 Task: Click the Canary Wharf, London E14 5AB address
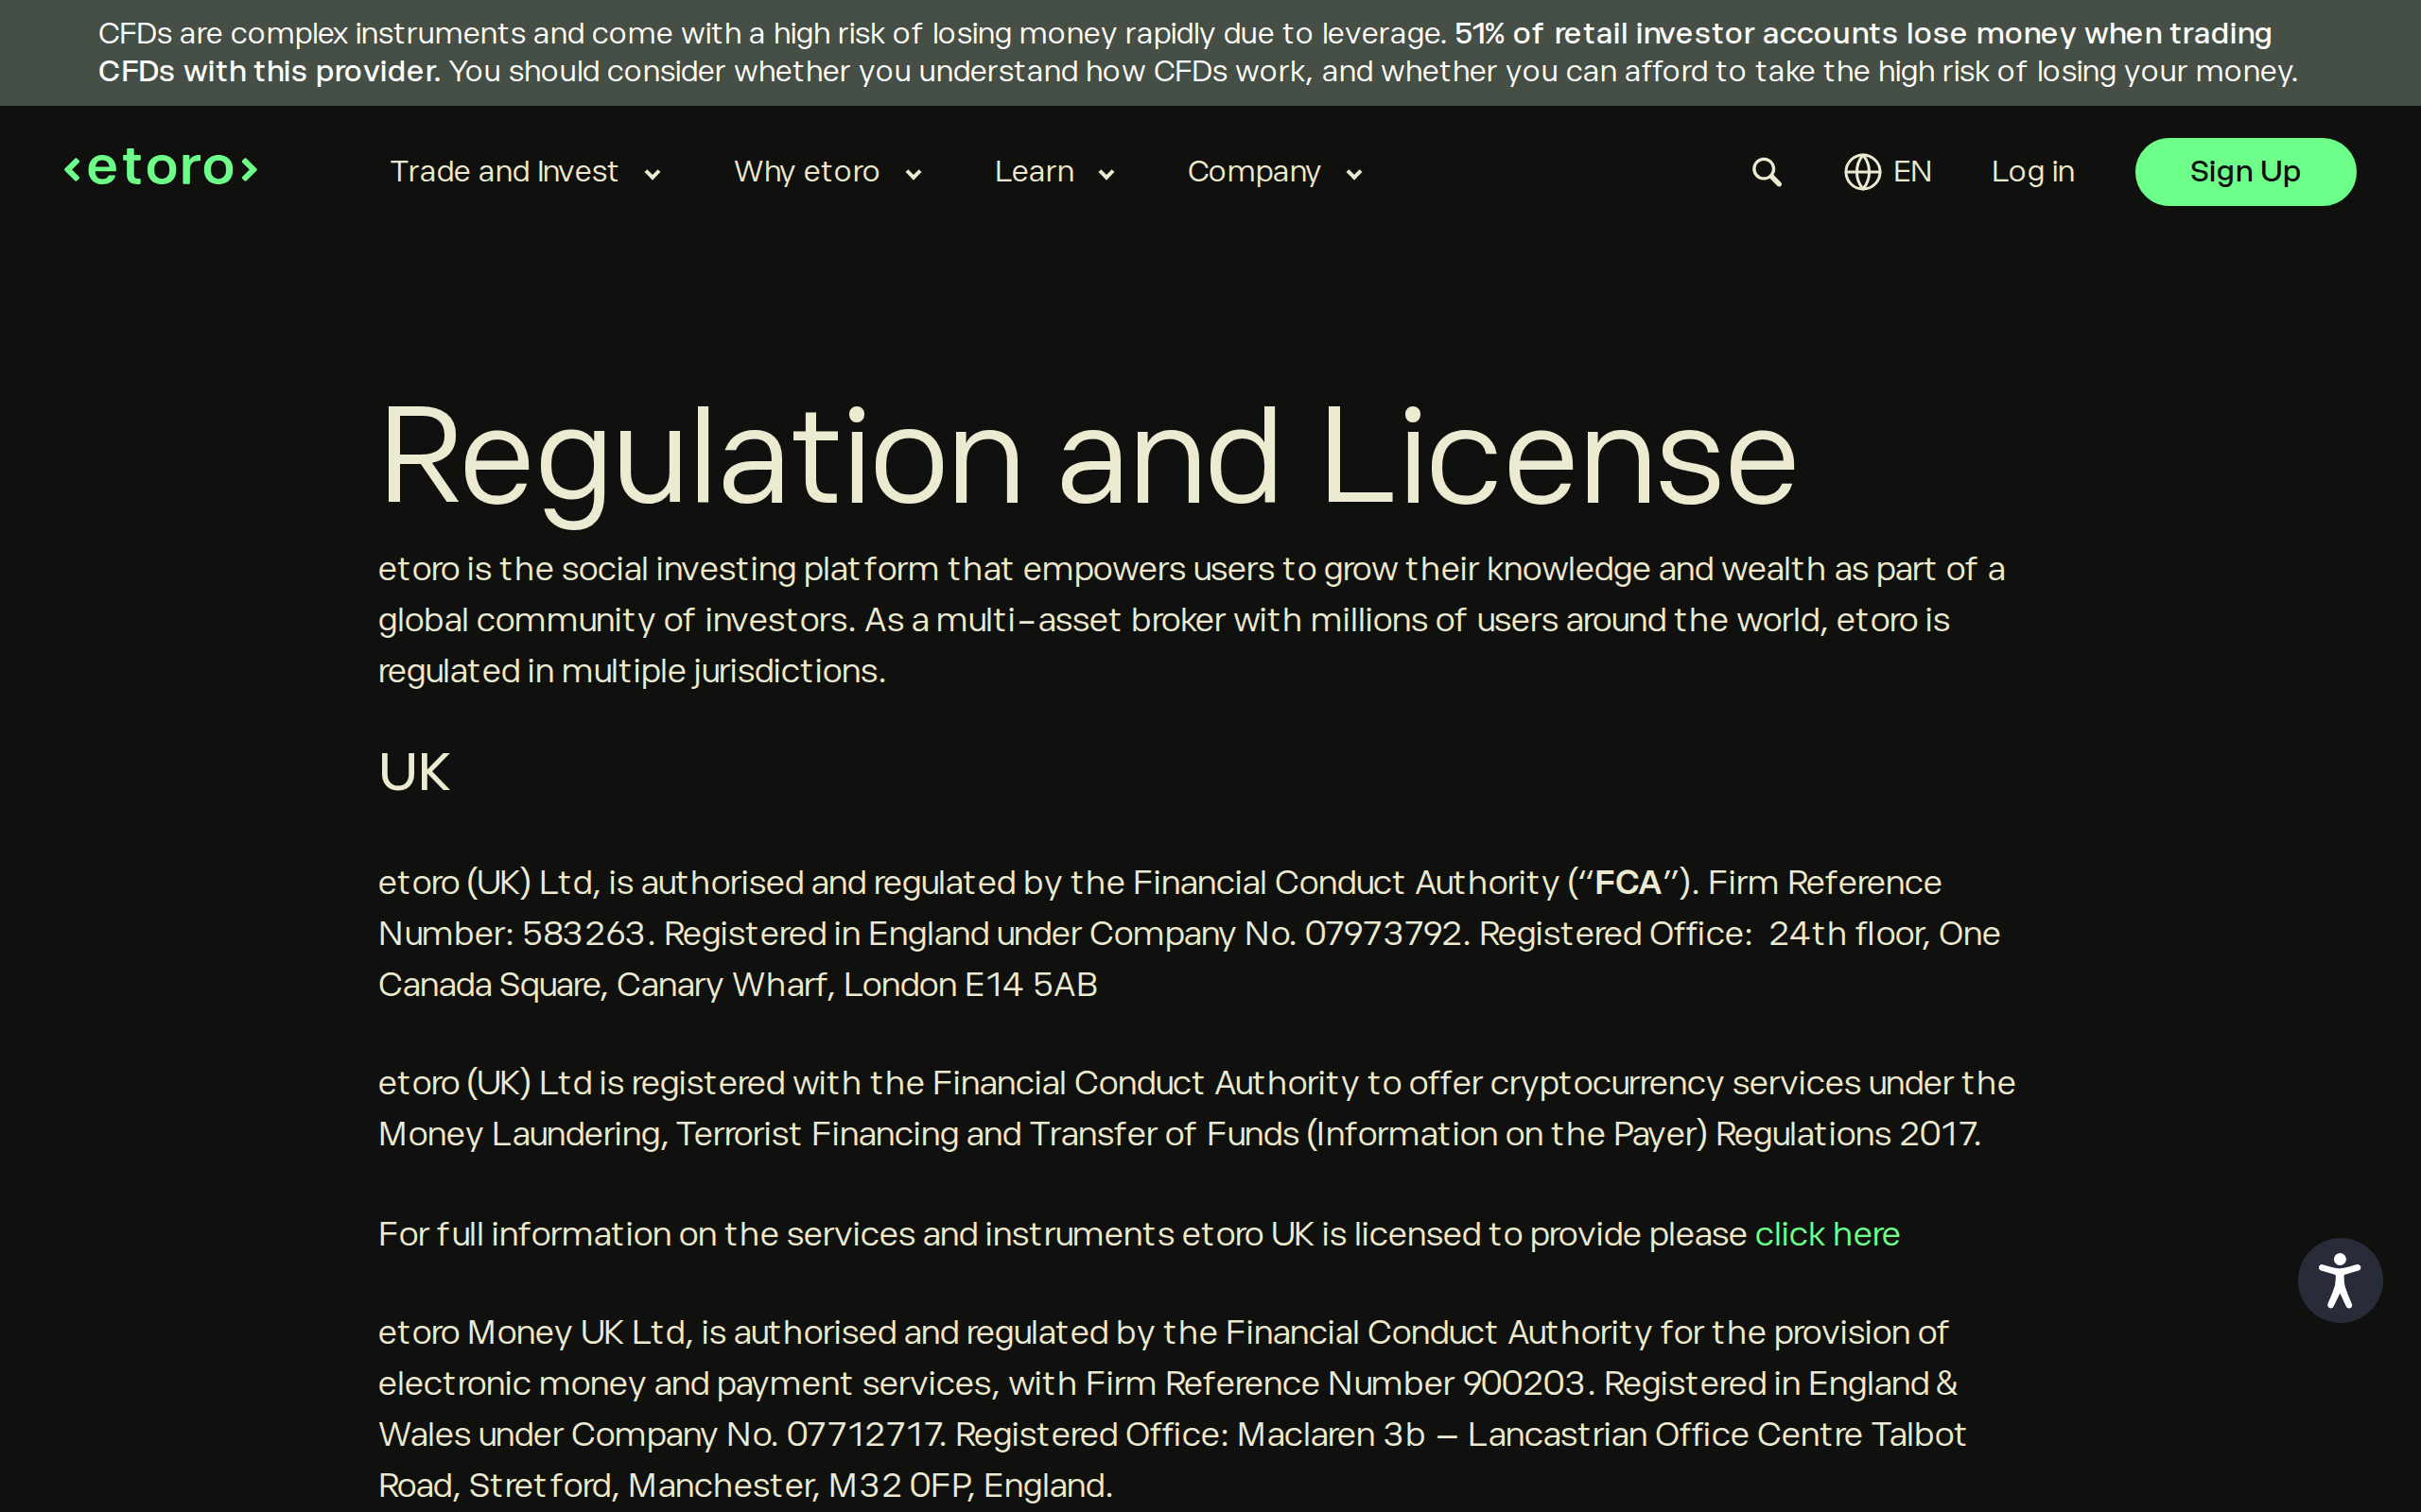pos(857,985)
